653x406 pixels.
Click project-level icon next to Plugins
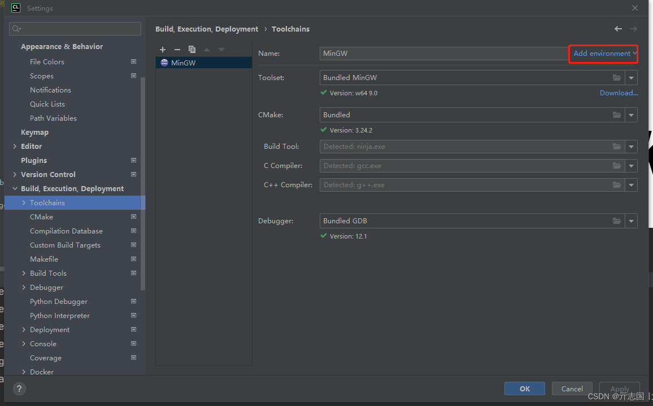[134, 160]
